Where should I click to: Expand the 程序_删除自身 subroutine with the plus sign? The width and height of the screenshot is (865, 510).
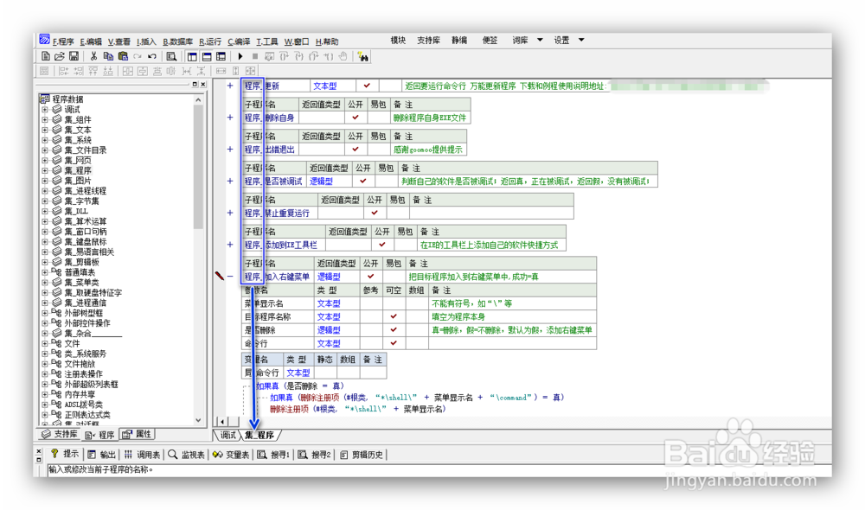230,118
